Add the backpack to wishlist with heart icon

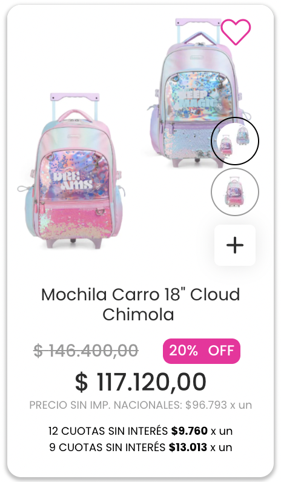click(236, 31)
